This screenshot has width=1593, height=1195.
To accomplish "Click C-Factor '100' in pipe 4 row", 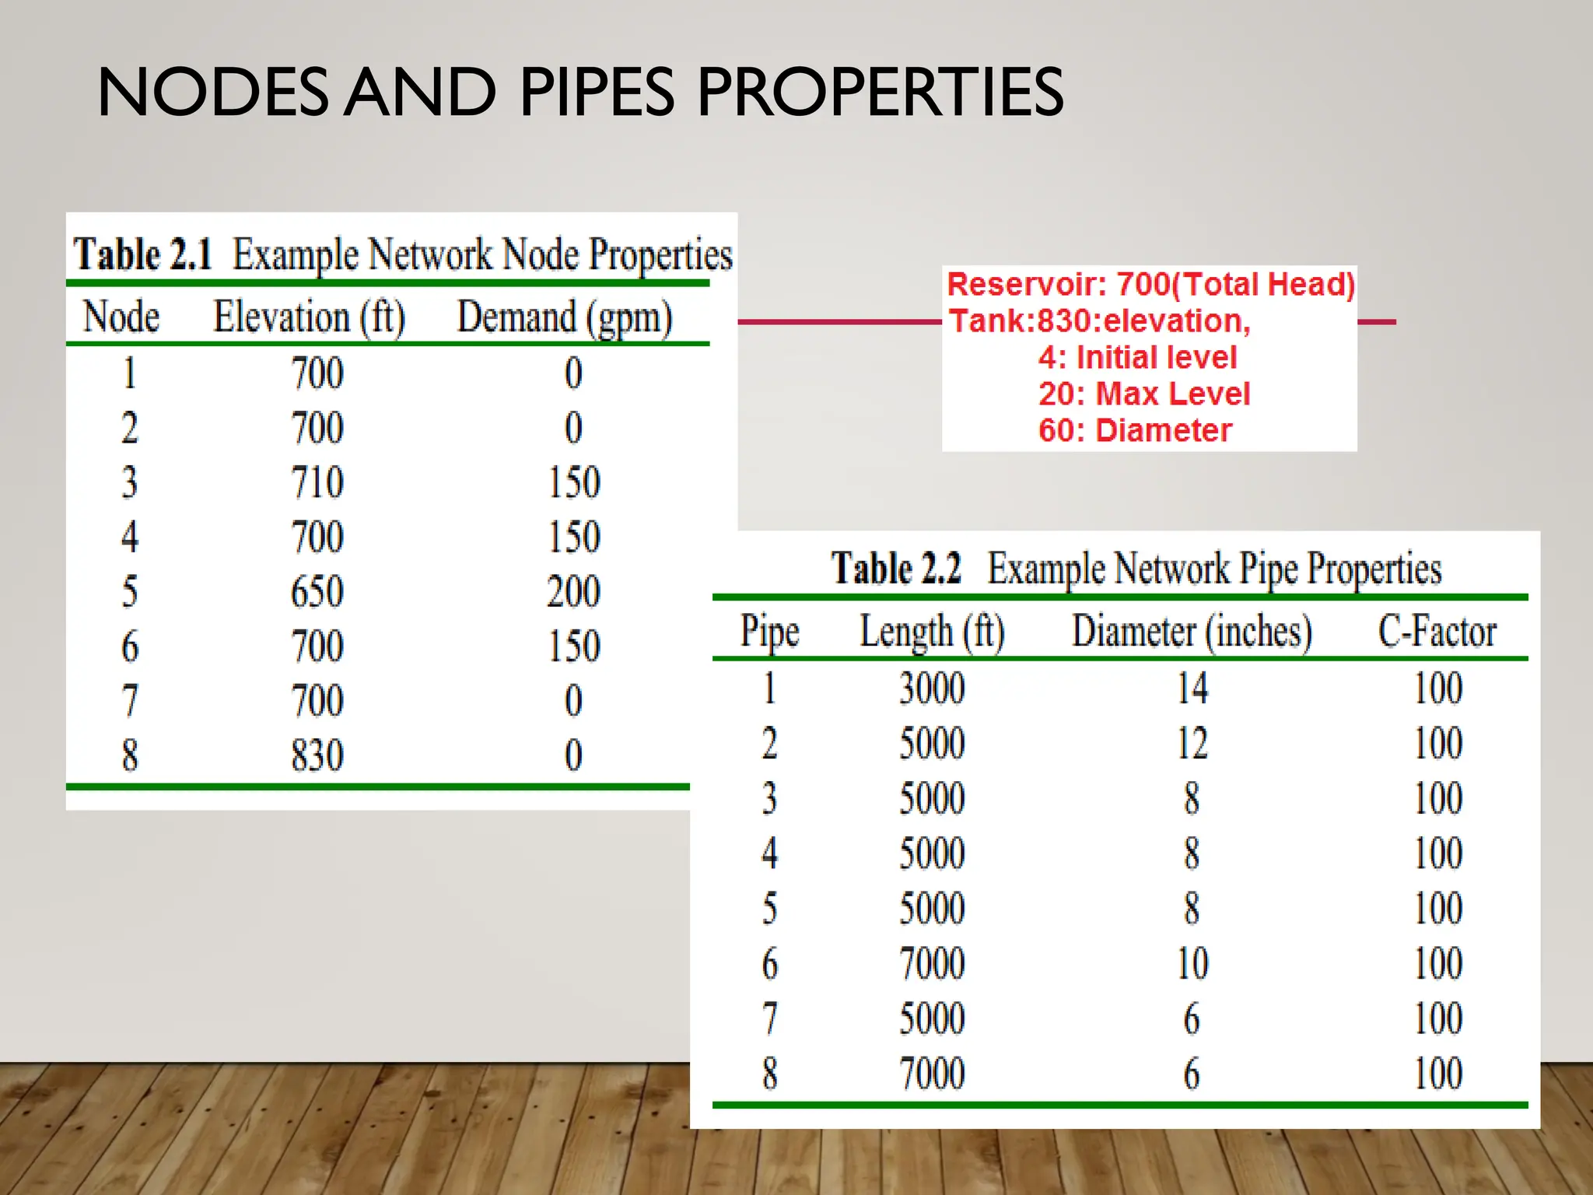I will 1437,854.
